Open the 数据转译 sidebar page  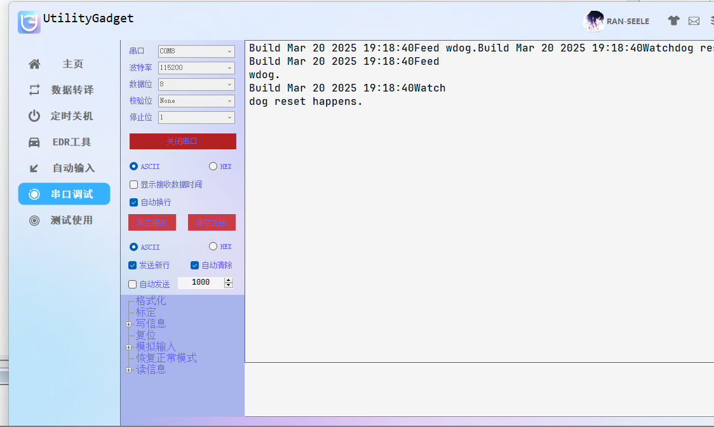[x=64, y=90]
